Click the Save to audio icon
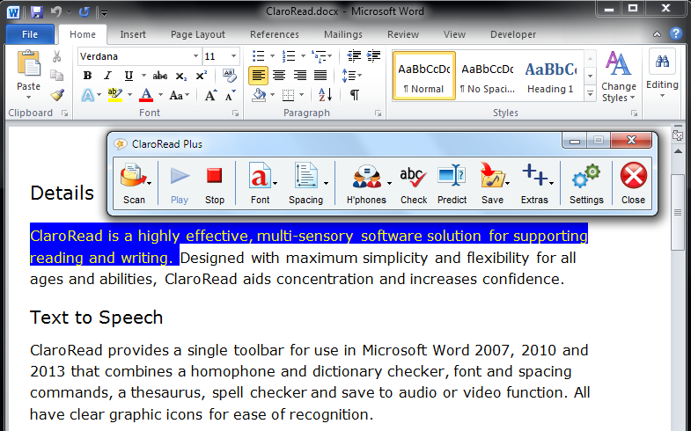Viewport: 691px width, 431px height. [491, 179]
